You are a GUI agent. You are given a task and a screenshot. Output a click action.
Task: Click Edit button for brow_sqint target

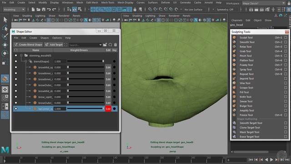tap(108, 97)
